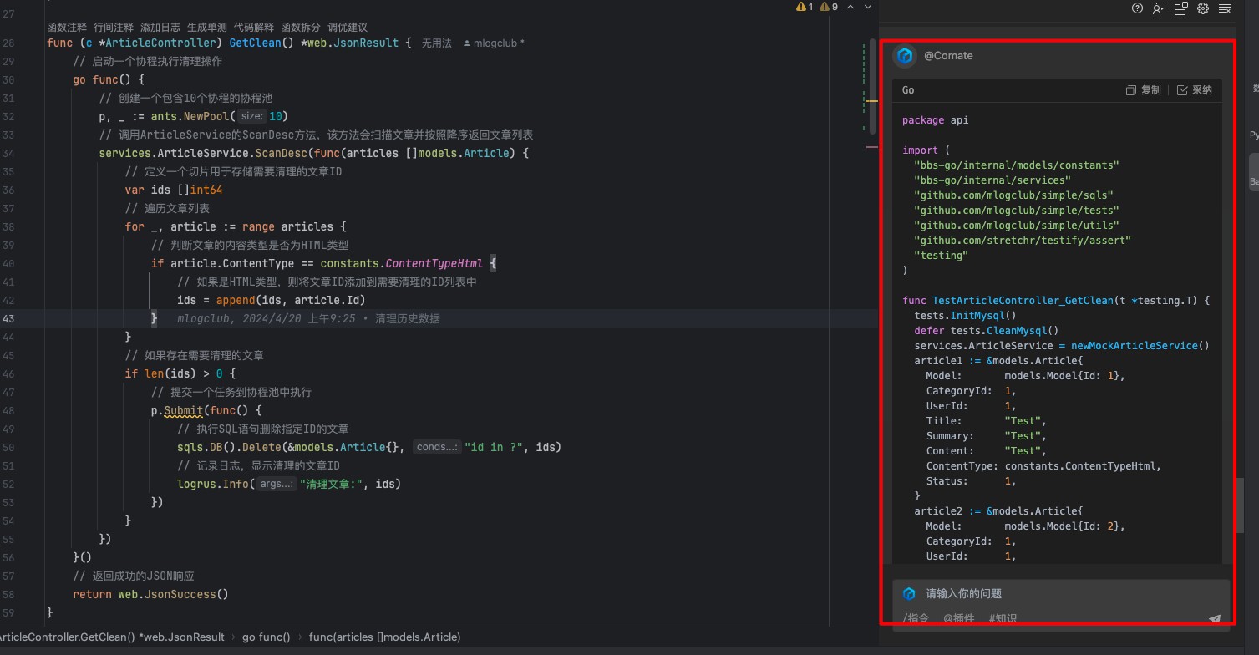Send the question with paper-plane icon
The image size is (1259, 655).
pyautogui.click(x=1215, y=619)
